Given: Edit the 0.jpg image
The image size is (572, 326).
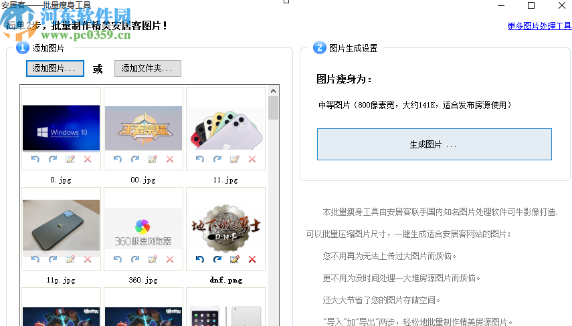Looking at the screenshot, I should 70,159.
